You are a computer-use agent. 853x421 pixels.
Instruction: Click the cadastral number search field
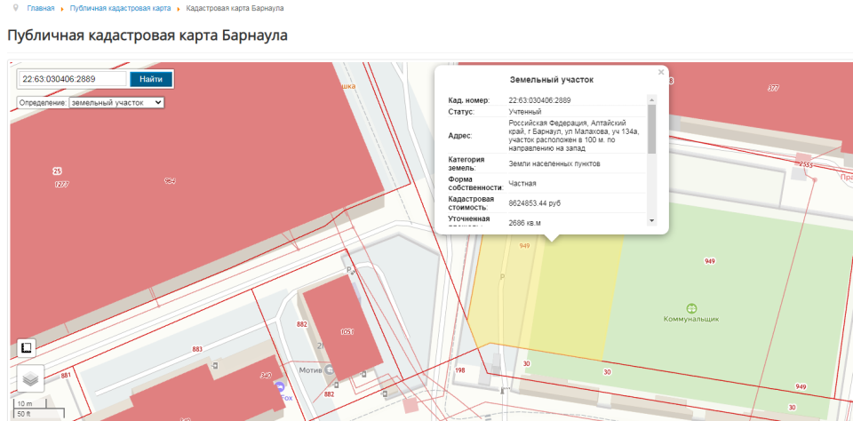[x=72, y=79]
